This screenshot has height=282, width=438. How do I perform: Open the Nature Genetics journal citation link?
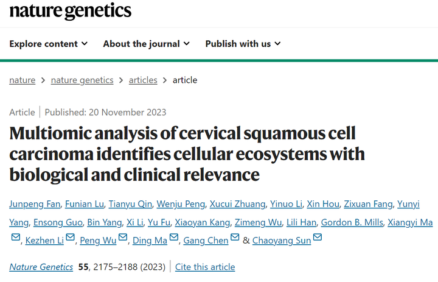[x=41, y=267]
